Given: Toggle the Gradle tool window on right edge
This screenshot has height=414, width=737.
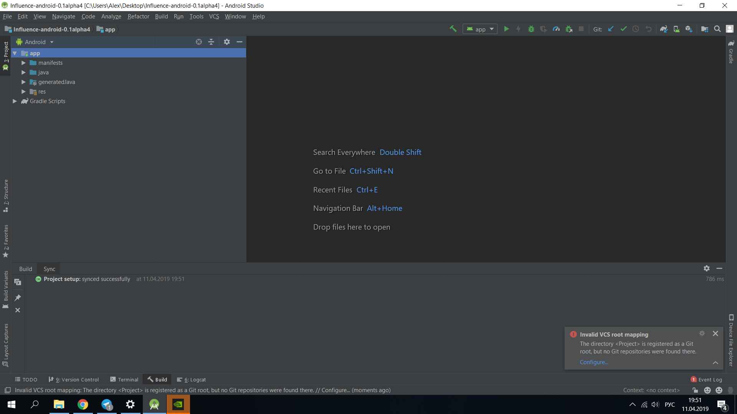Looking at the screenshot, I should point(731,52).
